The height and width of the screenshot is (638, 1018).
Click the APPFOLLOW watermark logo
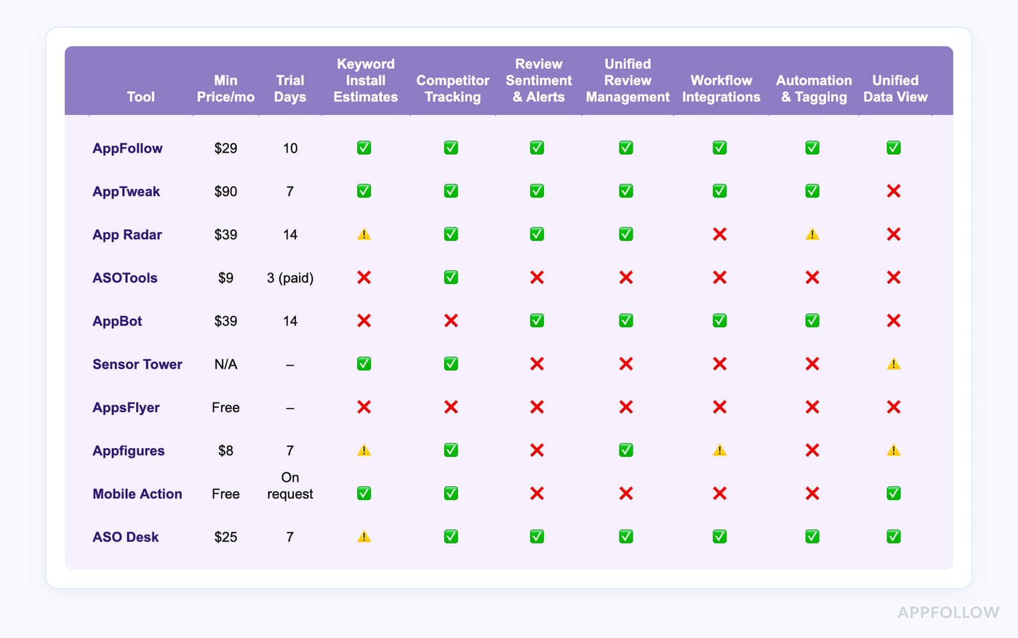[x=948, y=613]
